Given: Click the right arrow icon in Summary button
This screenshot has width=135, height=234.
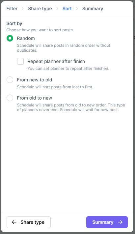Looking at the screenshot, I should click(x=120, y=222).
